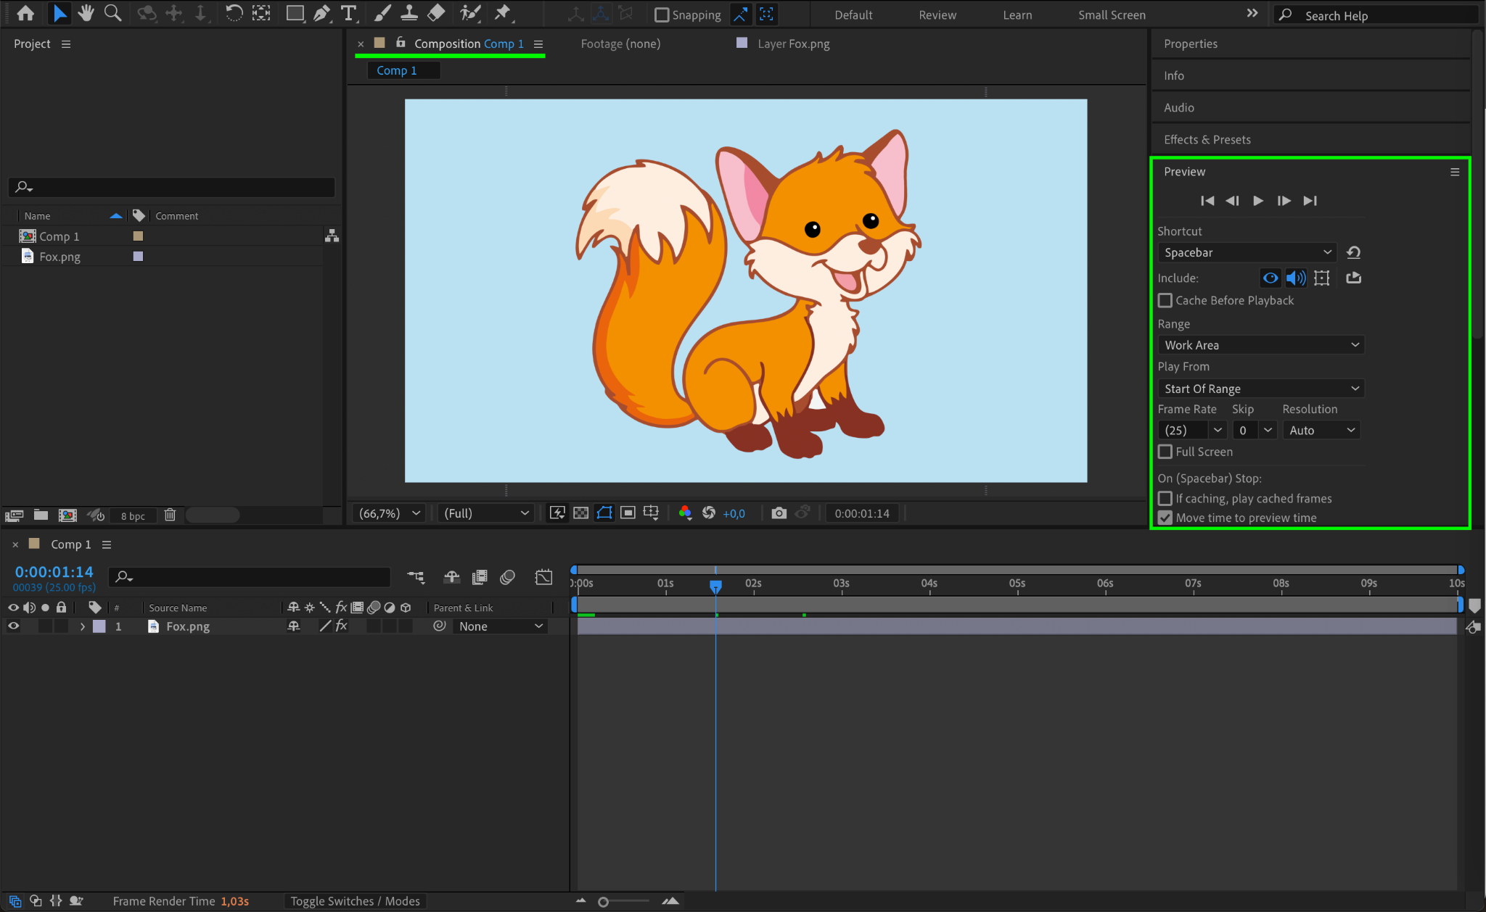Switch to the Review workspace

937,15
